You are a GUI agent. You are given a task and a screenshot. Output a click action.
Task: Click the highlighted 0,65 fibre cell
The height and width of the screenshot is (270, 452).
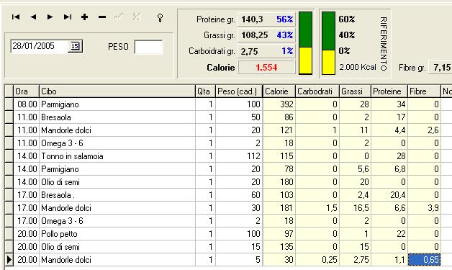424,260
